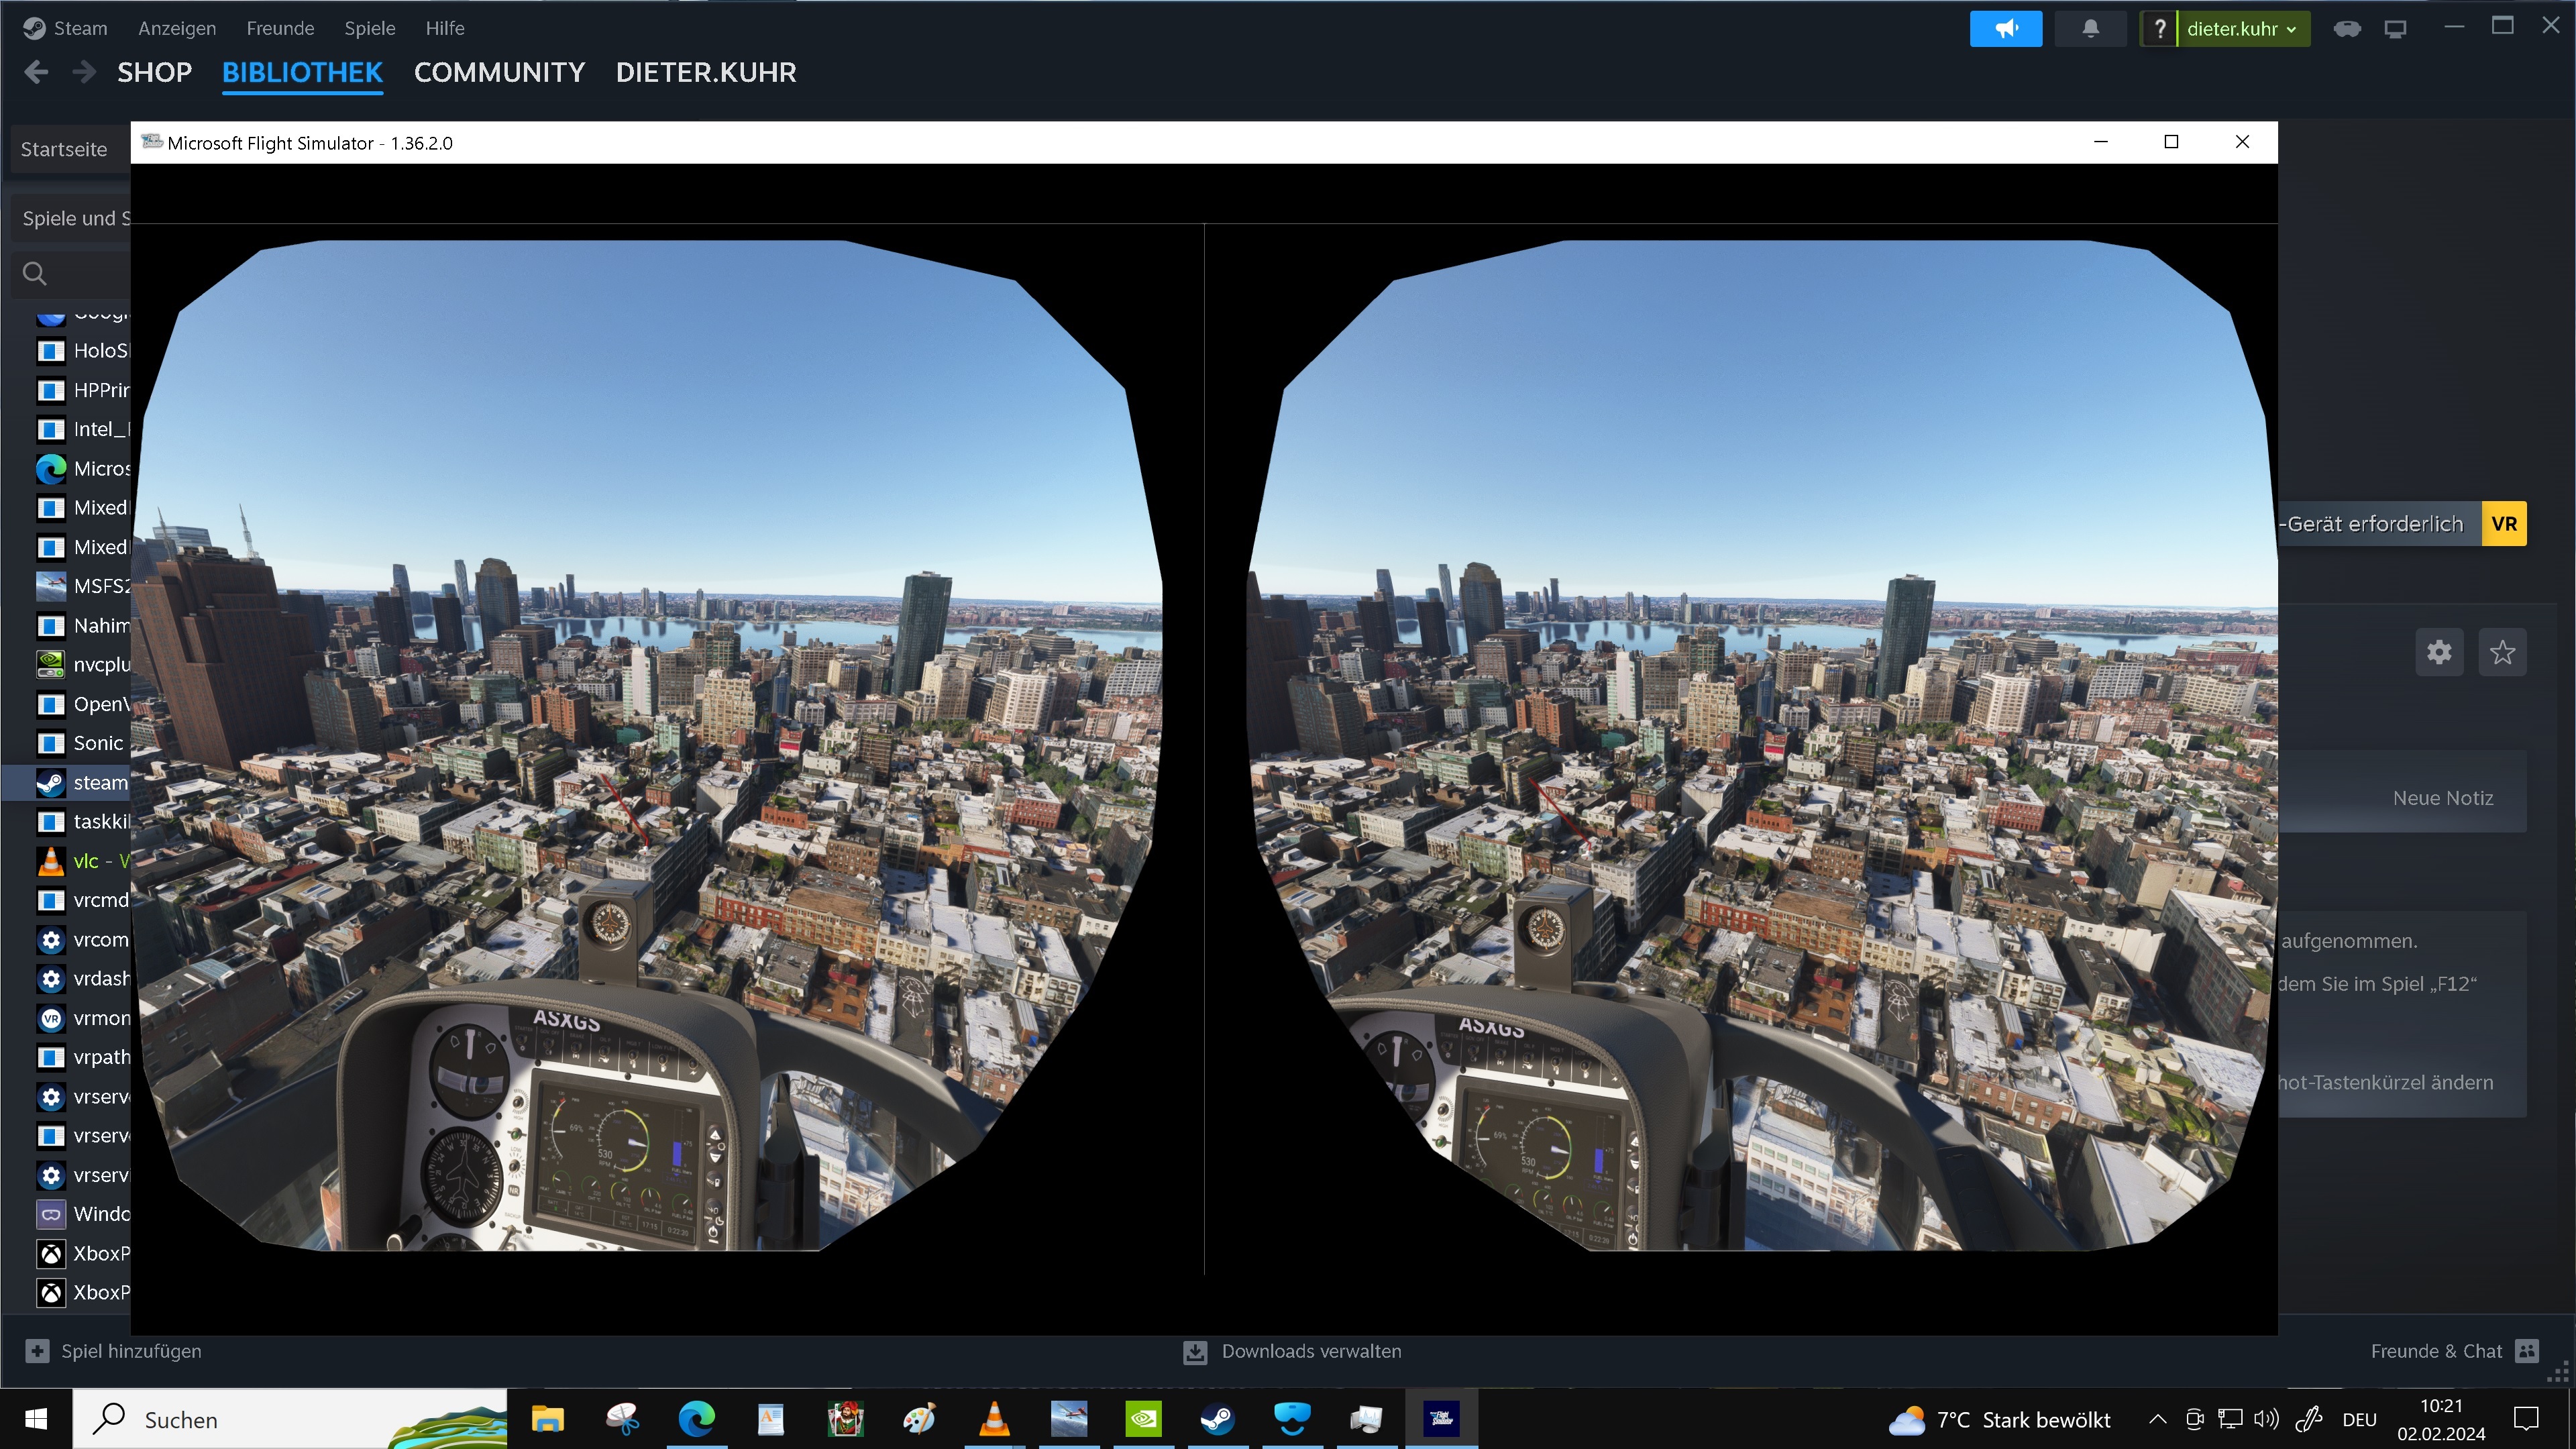Open the Windows Start menu

pos(36,1419)
